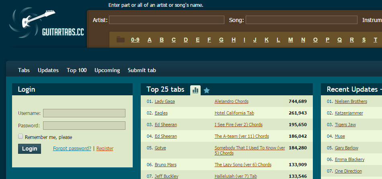Viewport: 382px width, 179px height.
Task: Browse artists starting with J
Action: click(255, 40)
